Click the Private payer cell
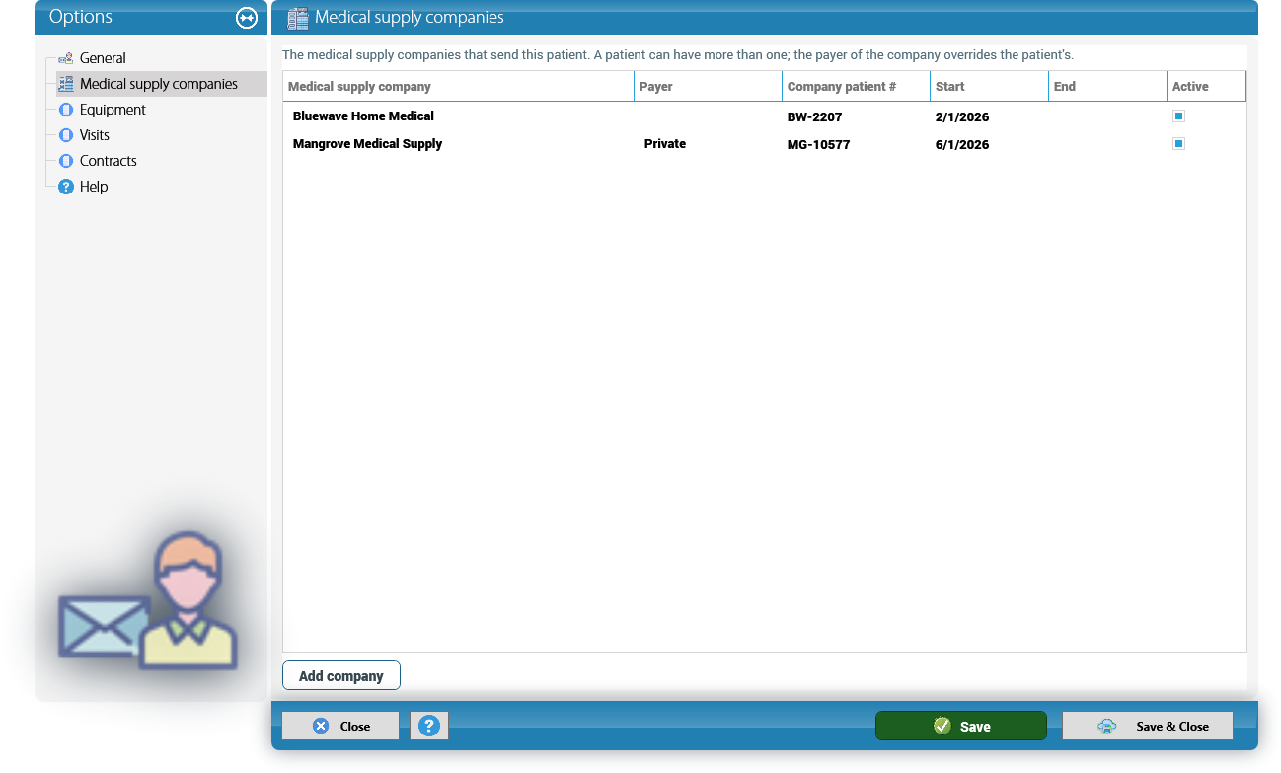1281x773 pixels. (x=665, y=144)
